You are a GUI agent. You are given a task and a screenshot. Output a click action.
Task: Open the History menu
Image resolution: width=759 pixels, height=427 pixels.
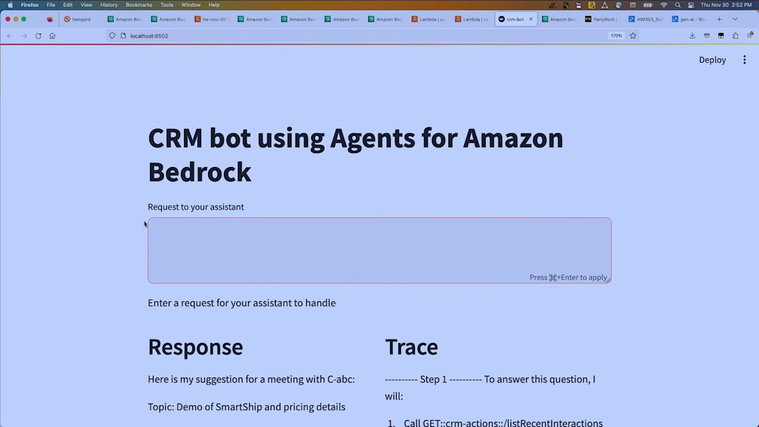point(109,4)
